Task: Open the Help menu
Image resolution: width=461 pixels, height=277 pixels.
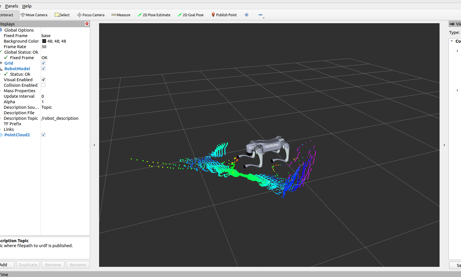Action: click(27, 6)
